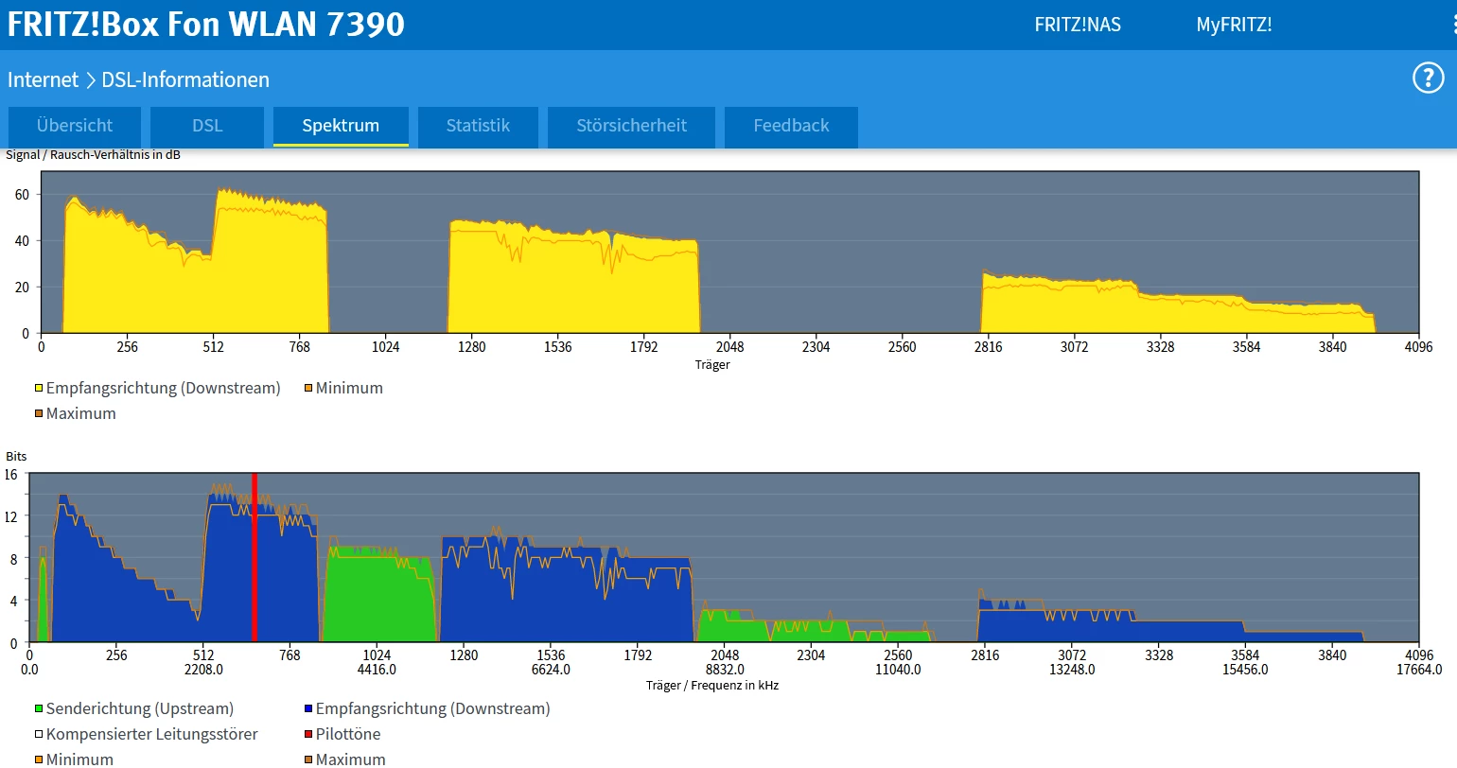
Task: Click the yellow Empfangsrichtung (Downstream) legend swatch
Action: point(39,388)
